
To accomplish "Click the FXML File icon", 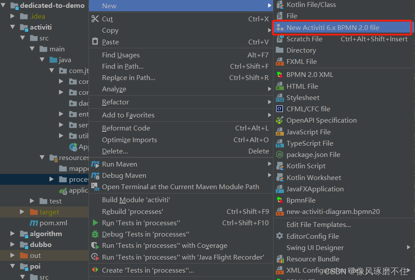I will (x=280, y=61).
